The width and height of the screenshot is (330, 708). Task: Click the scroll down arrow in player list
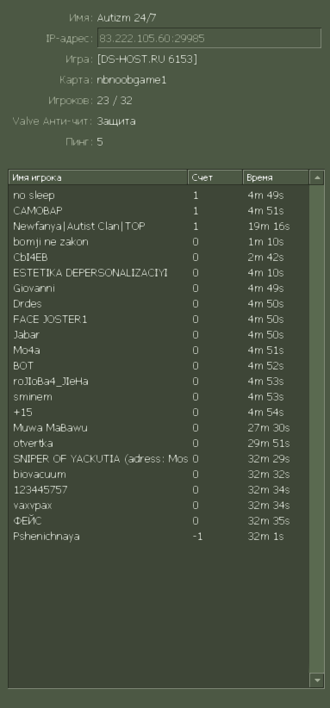coord(317,680)
